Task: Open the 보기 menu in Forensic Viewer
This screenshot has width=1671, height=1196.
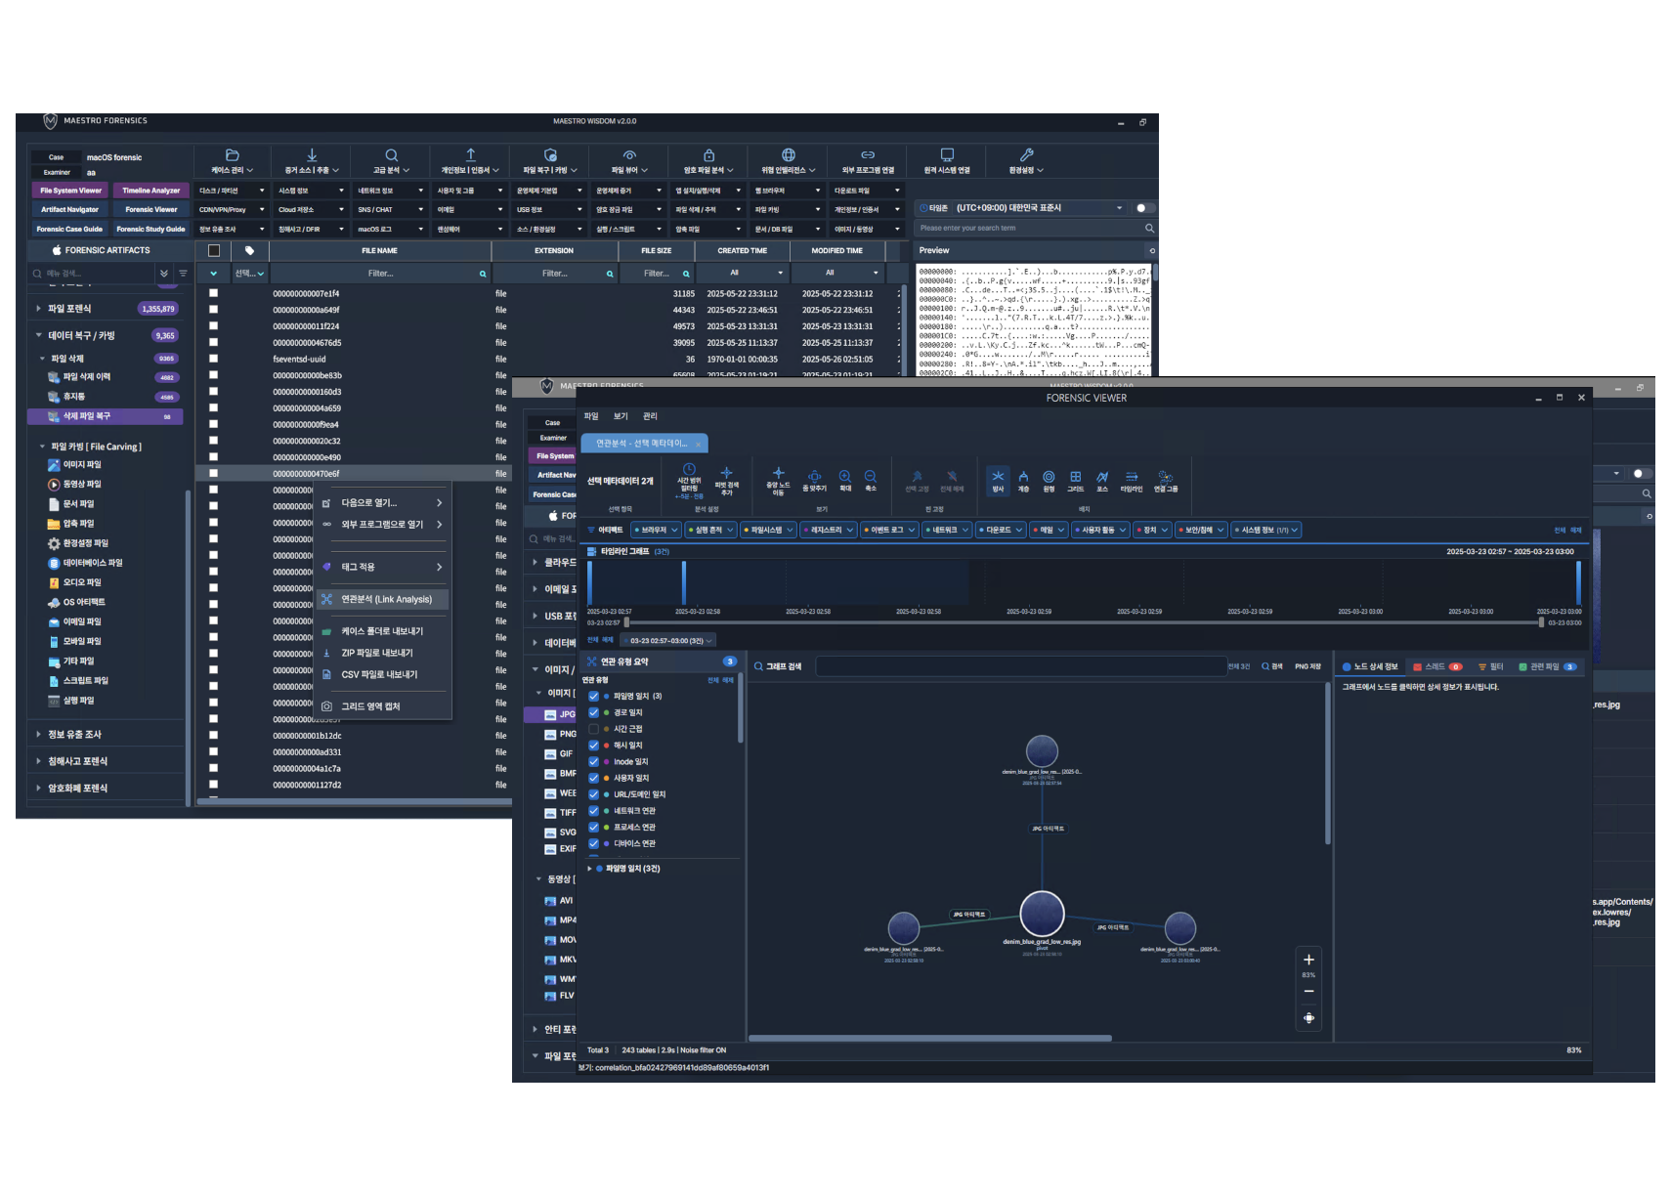Action: (x=621, y=416)
